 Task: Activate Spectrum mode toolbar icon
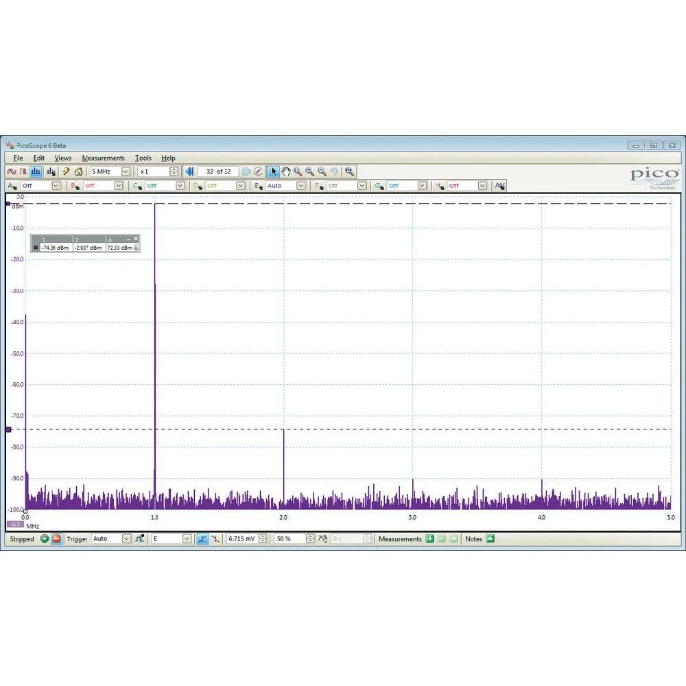coord(35,171)
